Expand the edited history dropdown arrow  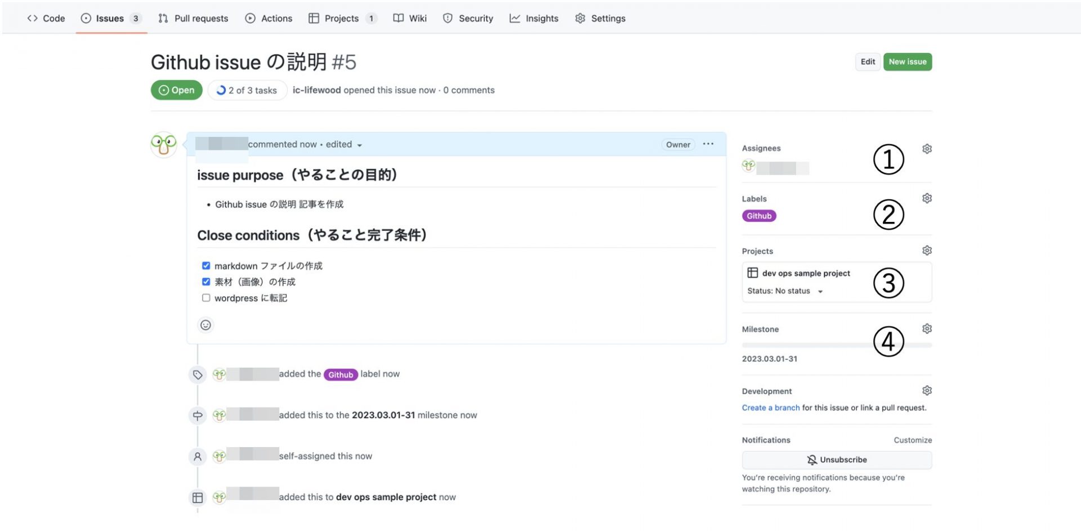(x=359, y=145)
